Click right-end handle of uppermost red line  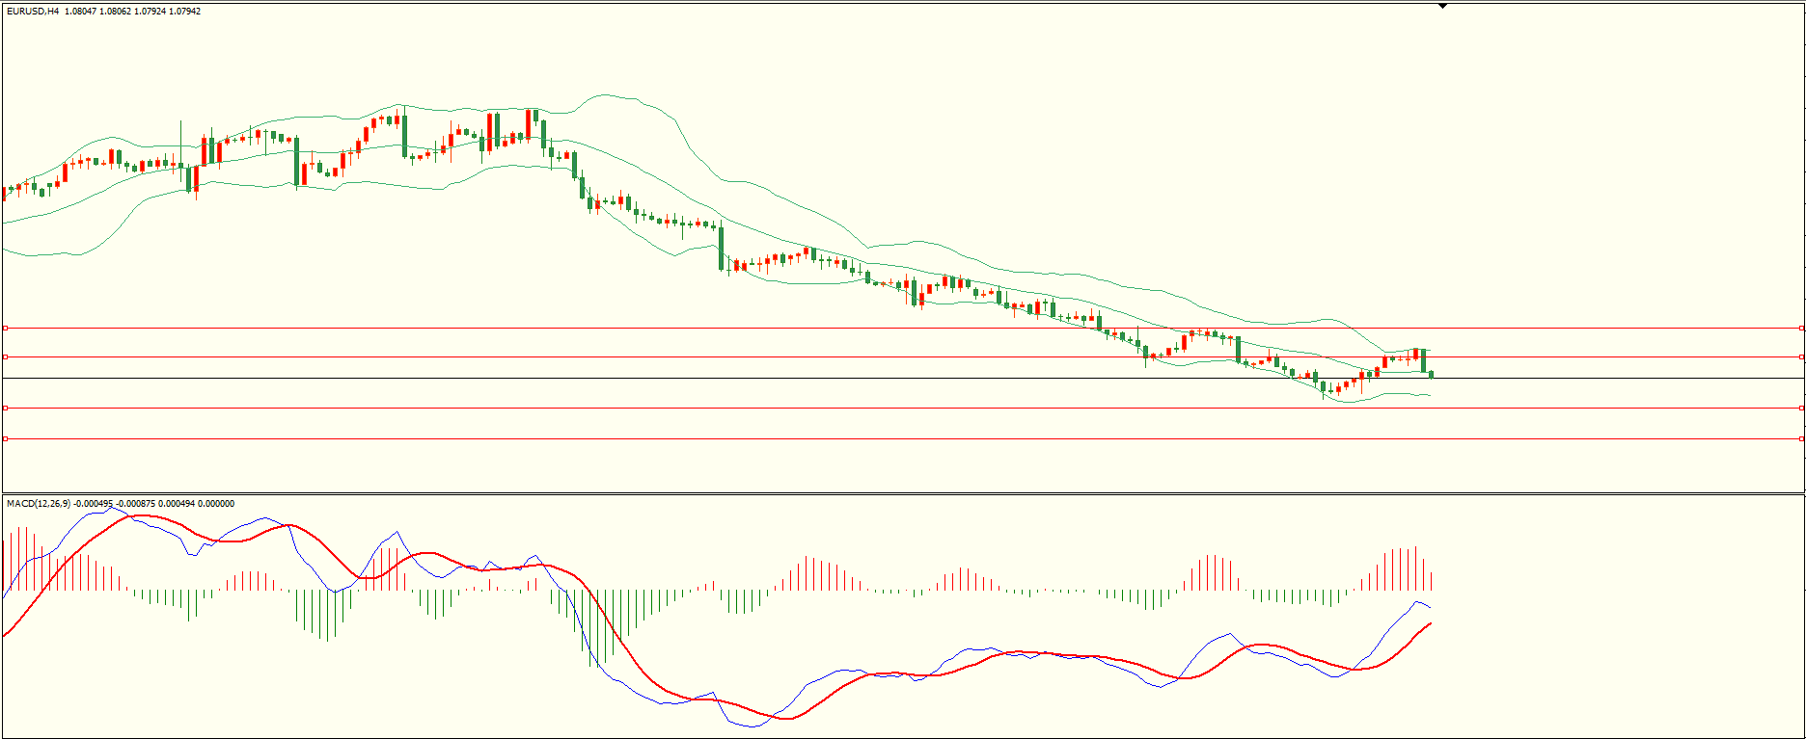pos(1802,329)
